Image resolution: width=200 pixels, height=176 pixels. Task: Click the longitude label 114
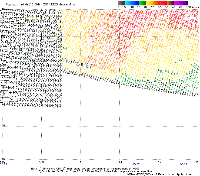(119, 162)
